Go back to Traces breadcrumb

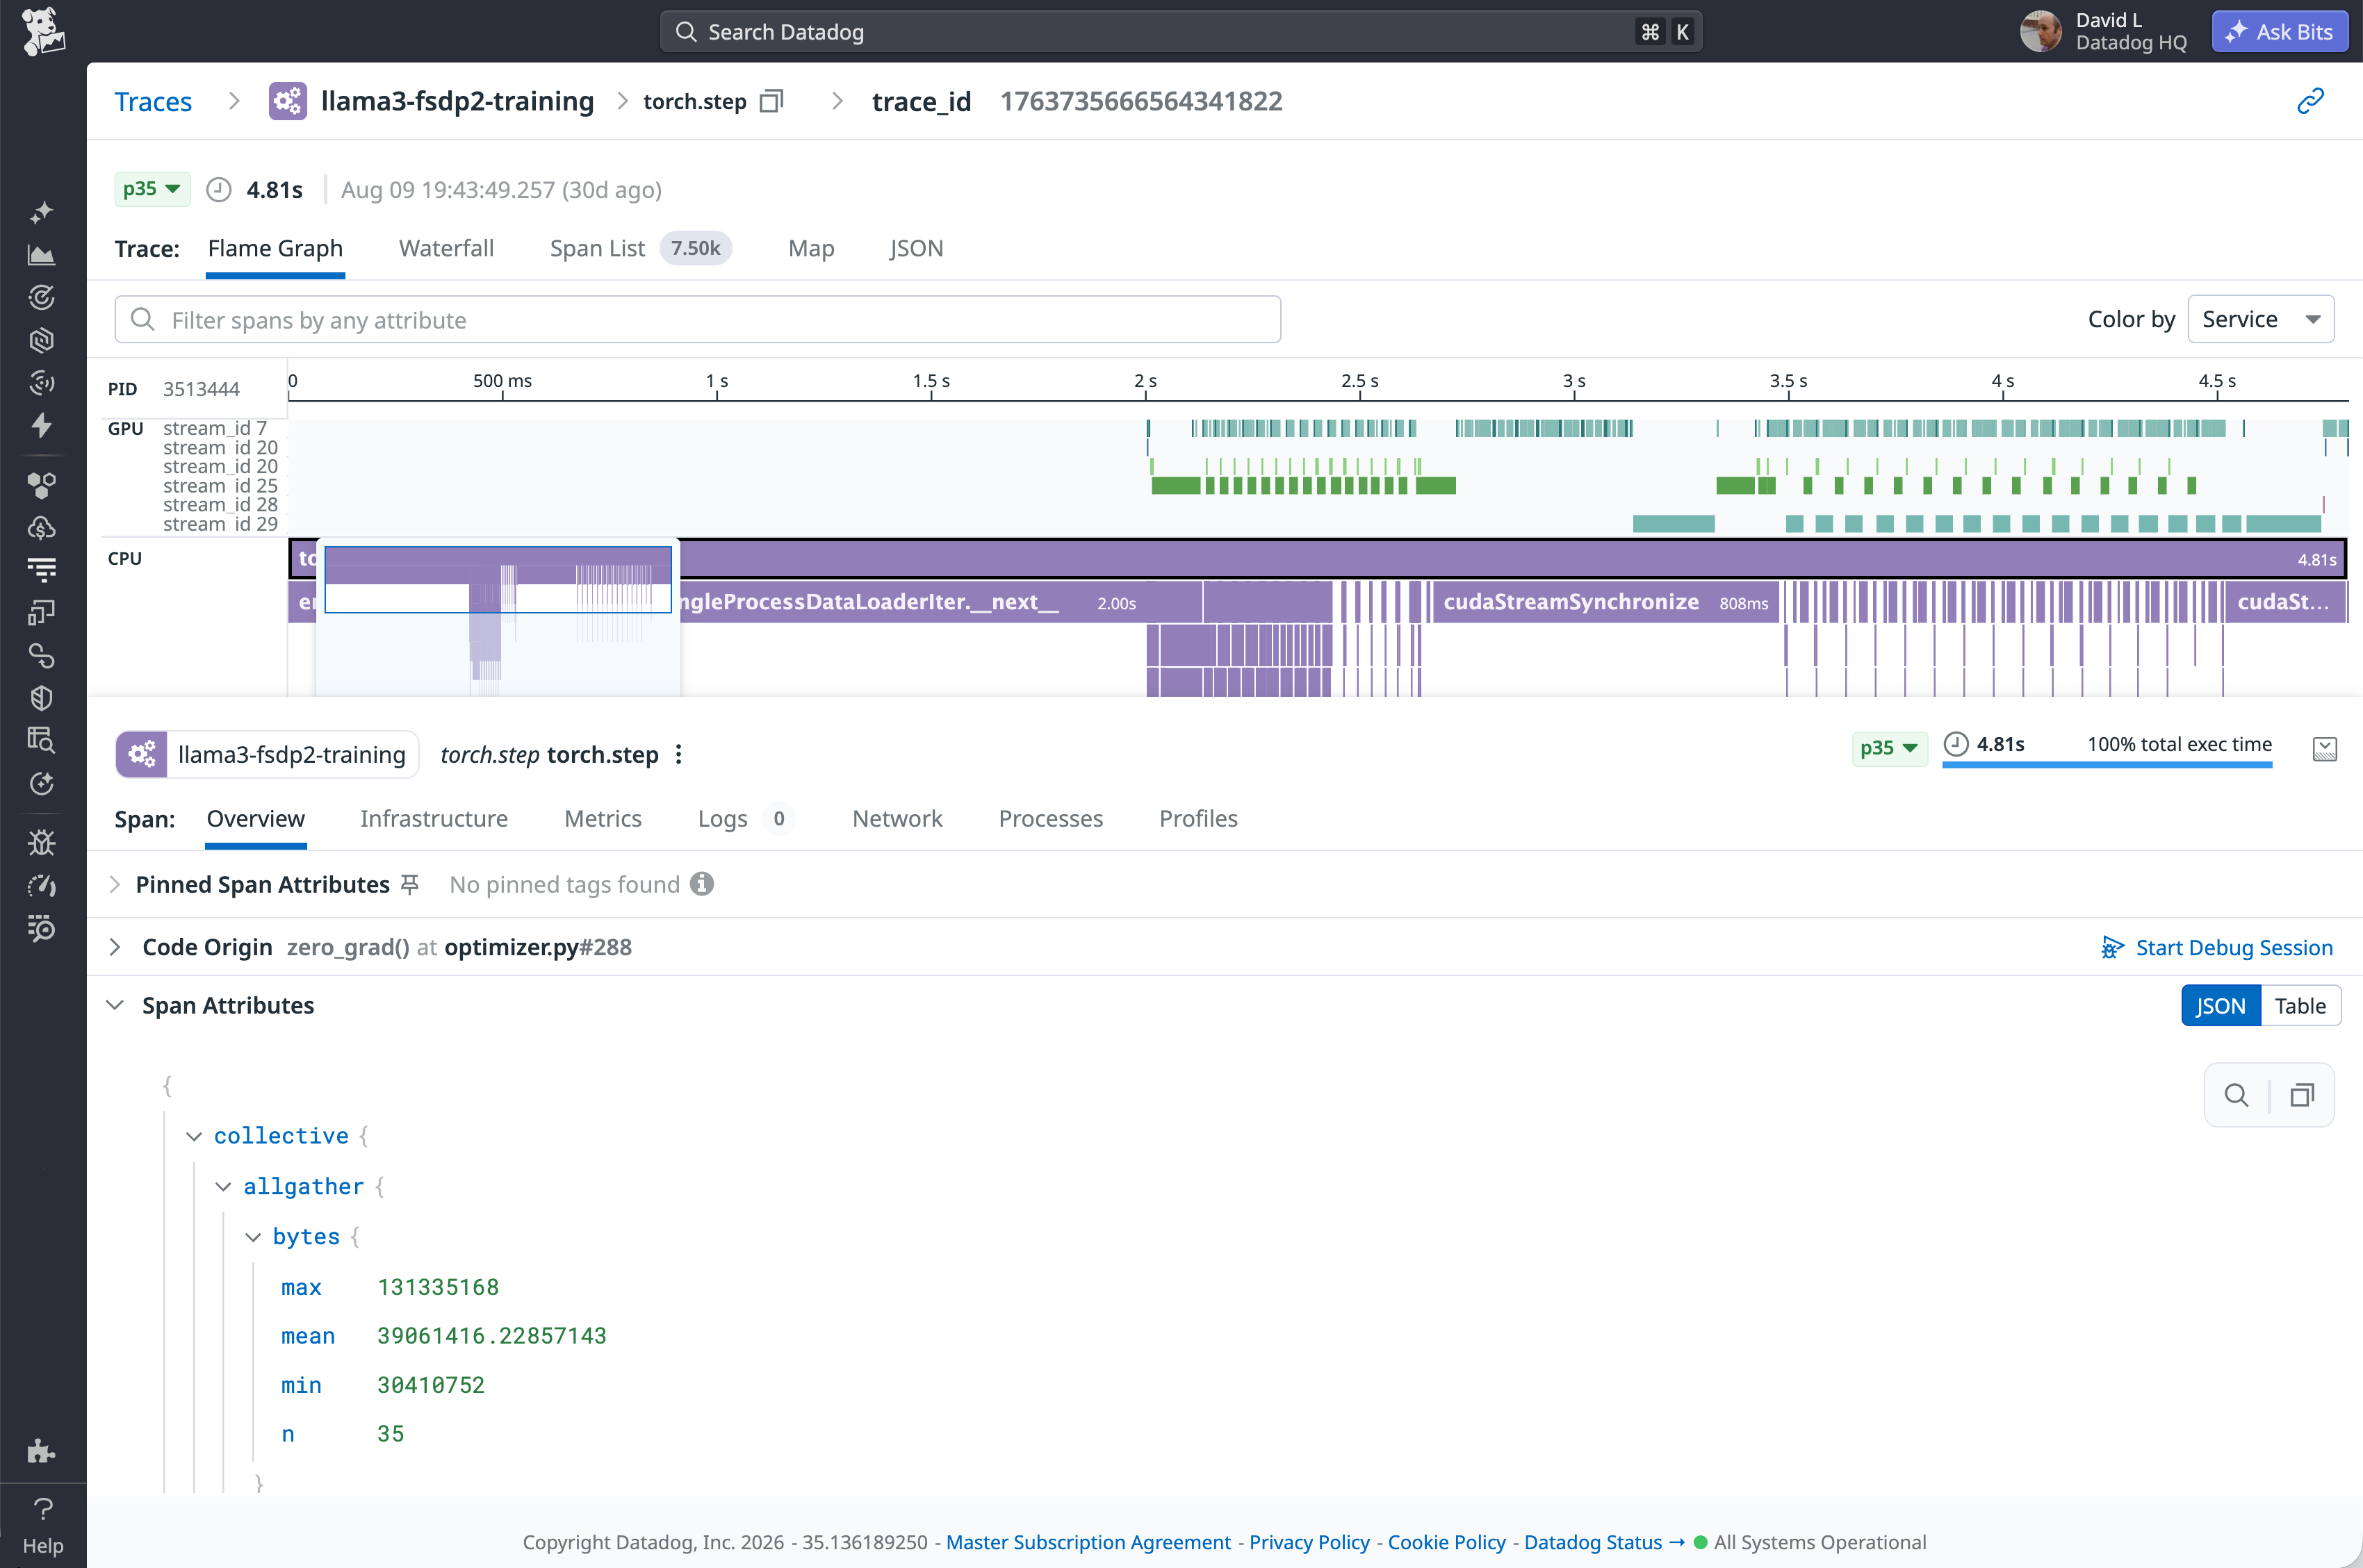(153, 101)
